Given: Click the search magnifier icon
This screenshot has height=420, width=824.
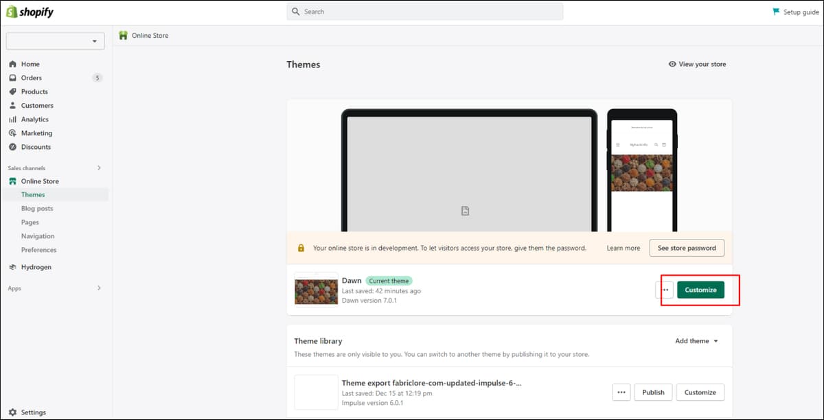Looking at the screenshot, I should tap(296, 12).
